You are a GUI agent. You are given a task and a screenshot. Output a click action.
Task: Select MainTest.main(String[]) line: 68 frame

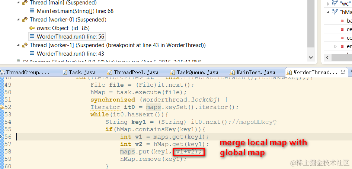point(75,11)
